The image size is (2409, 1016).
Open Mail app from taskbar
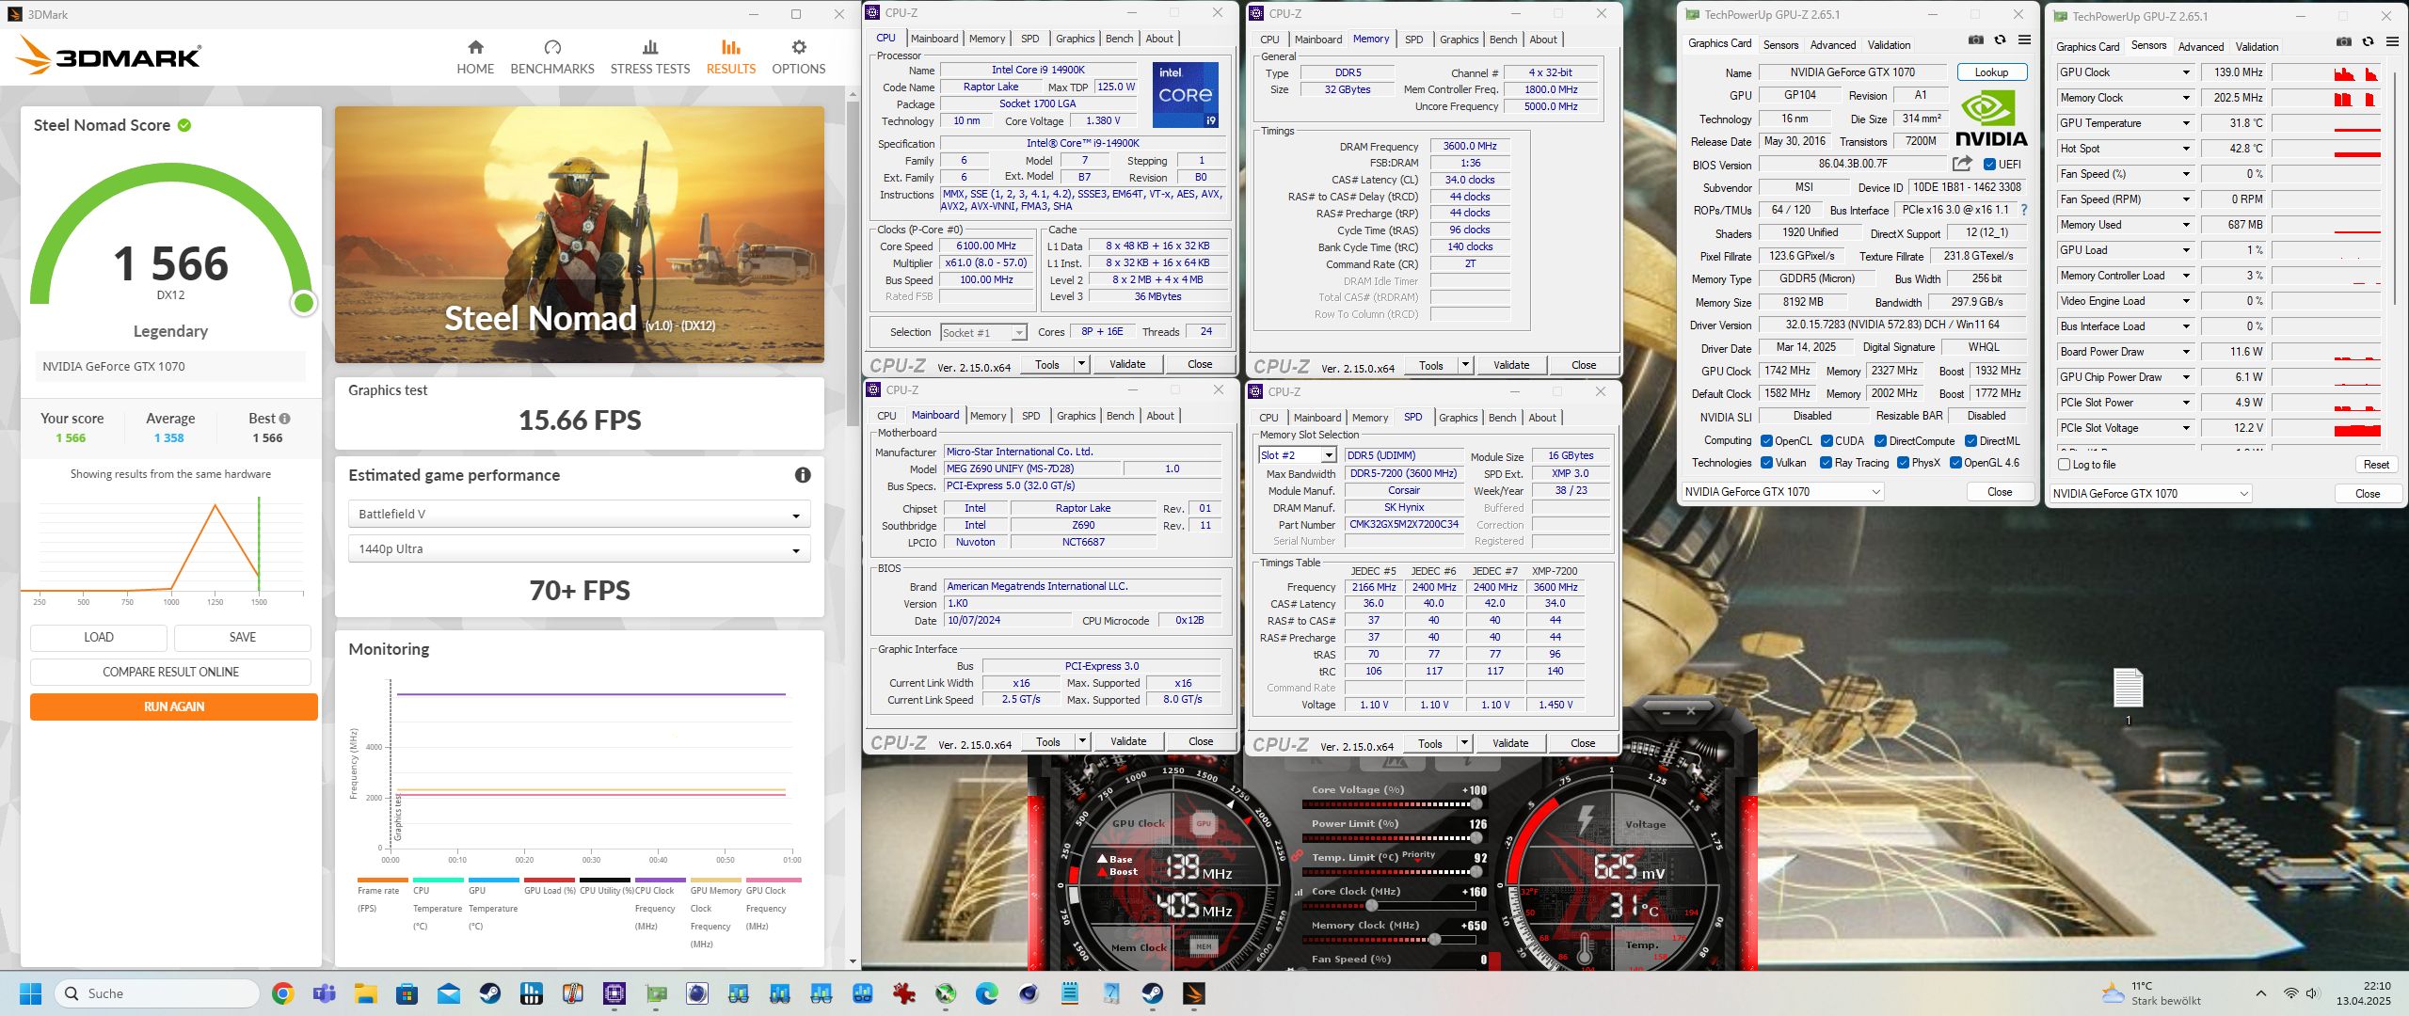click(x=448, y=993)
